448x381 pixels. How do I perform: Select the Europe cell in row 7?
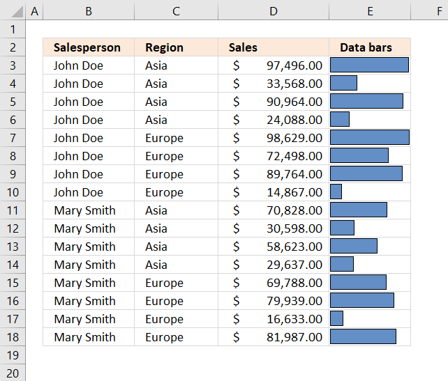[x=176, y=138]
